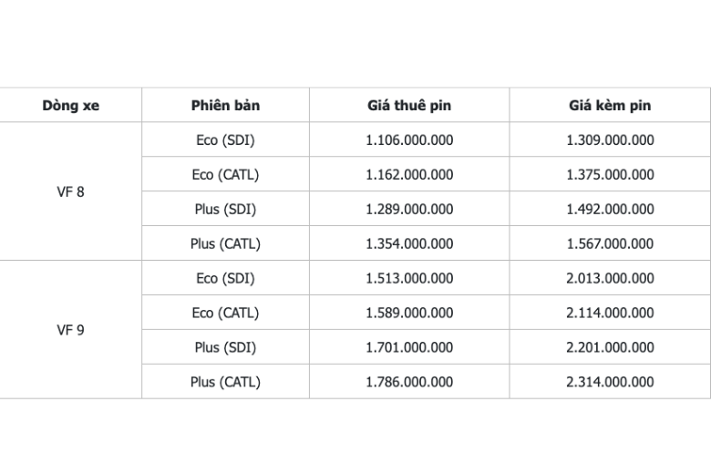Select the price 2.114.000.000
The height and width of the screenshot is (474, 711).
pos(610,313)
